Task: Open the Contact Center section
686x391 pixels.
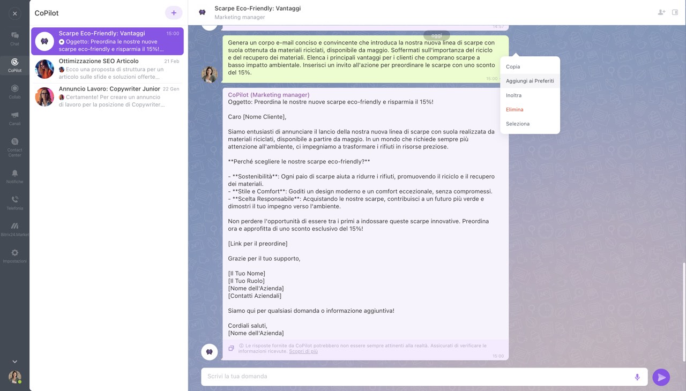Action: coord(14,147)
